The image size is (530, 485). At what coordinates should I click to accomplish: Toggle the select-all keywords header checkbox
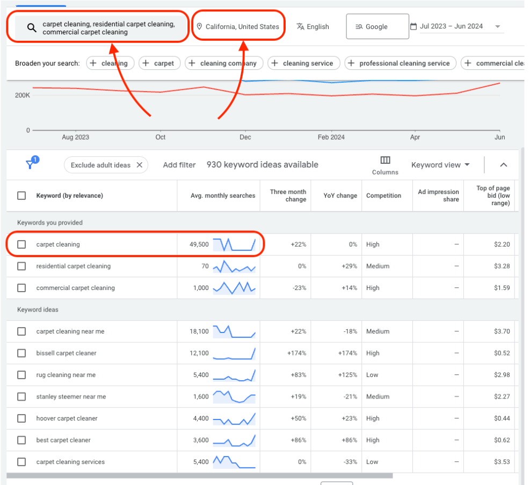21,196
